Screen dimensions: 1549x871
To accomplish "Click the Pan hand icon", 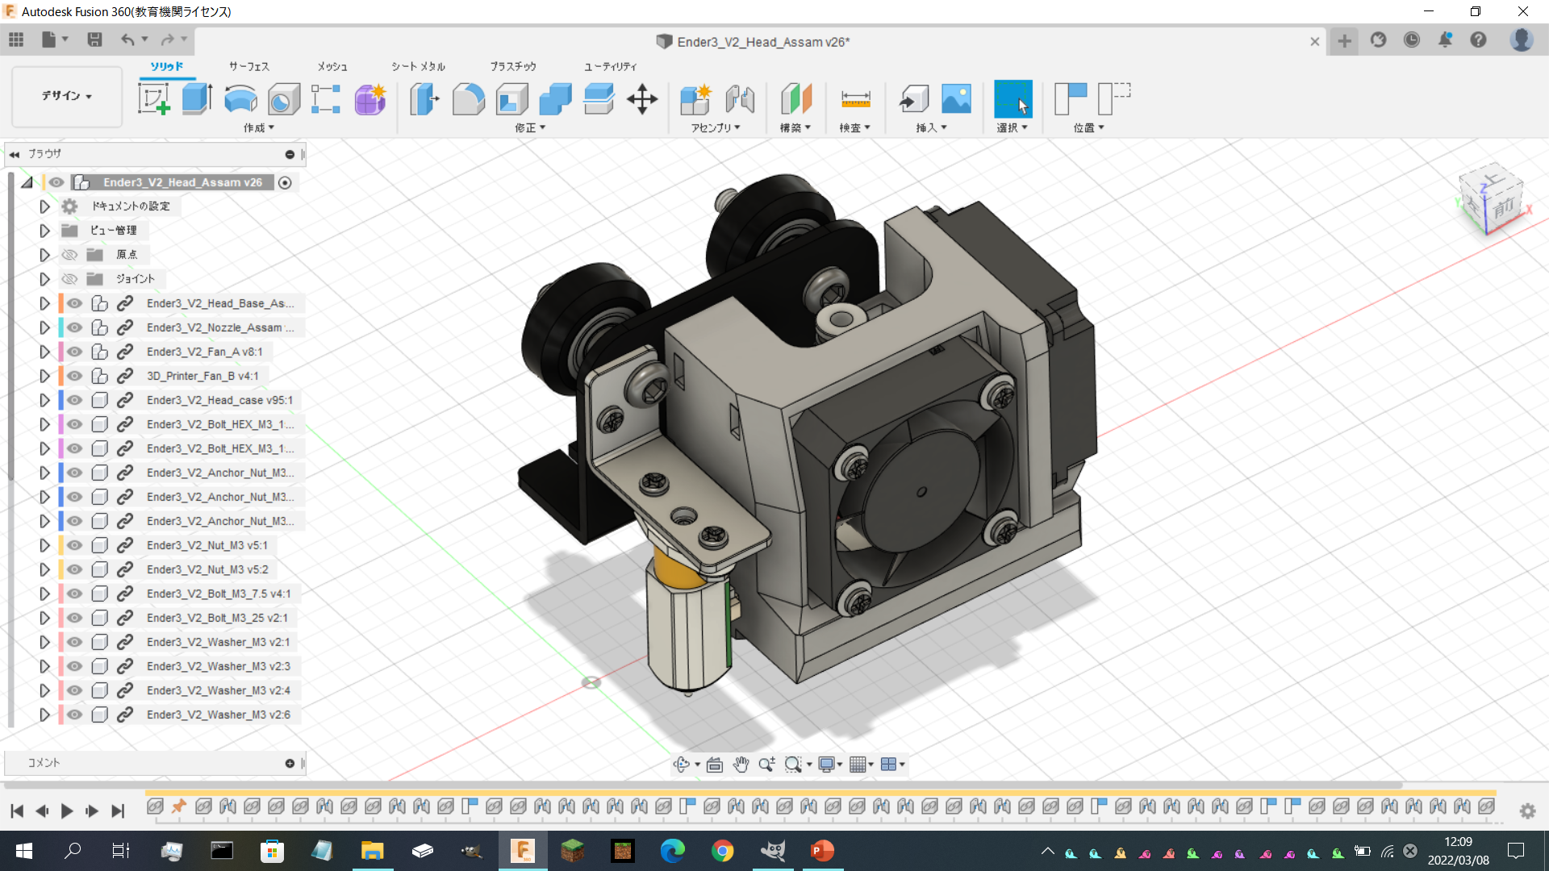I will click(x=741, y=765).
